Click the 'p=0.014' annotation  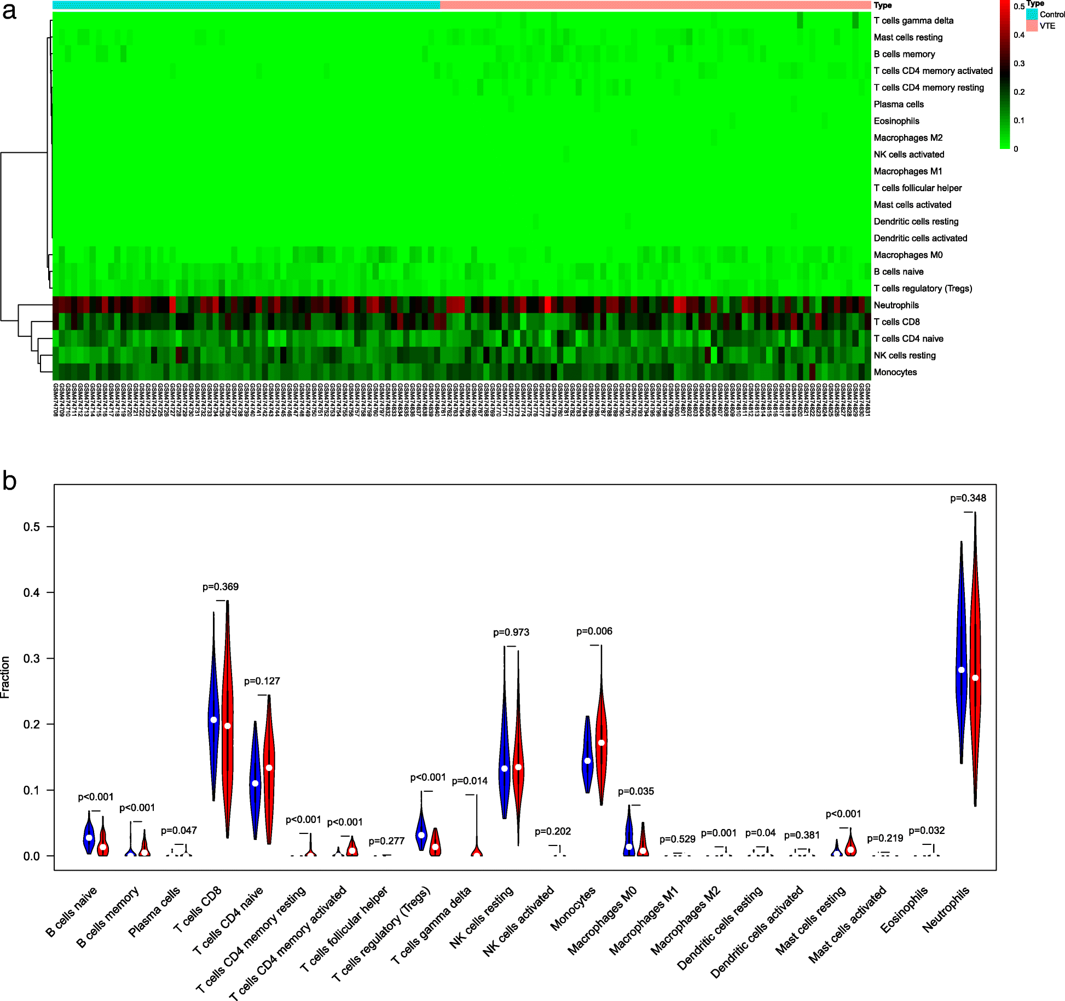tap(470, 781)
